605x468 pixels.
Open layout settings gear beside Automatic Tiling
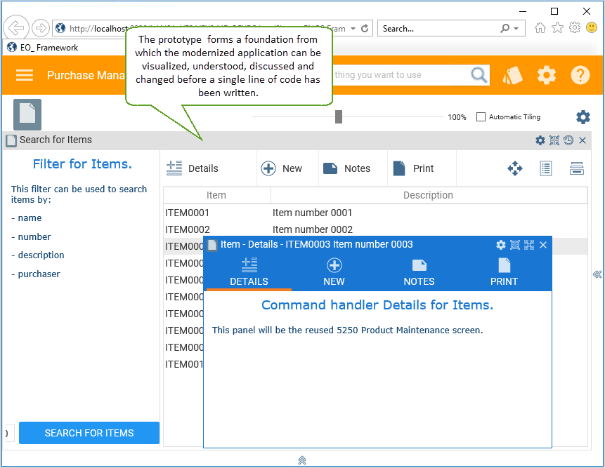click(x=583, y=117)
